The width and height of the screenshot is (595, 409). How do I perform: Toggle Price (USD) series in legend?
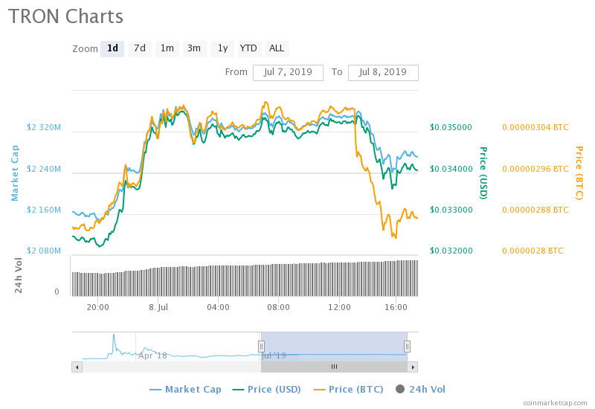tap(267, 389)
